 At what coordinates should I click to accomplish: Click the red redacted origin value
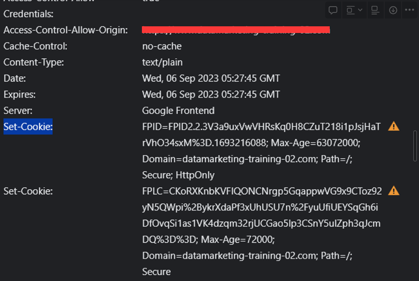pos(236,30)
